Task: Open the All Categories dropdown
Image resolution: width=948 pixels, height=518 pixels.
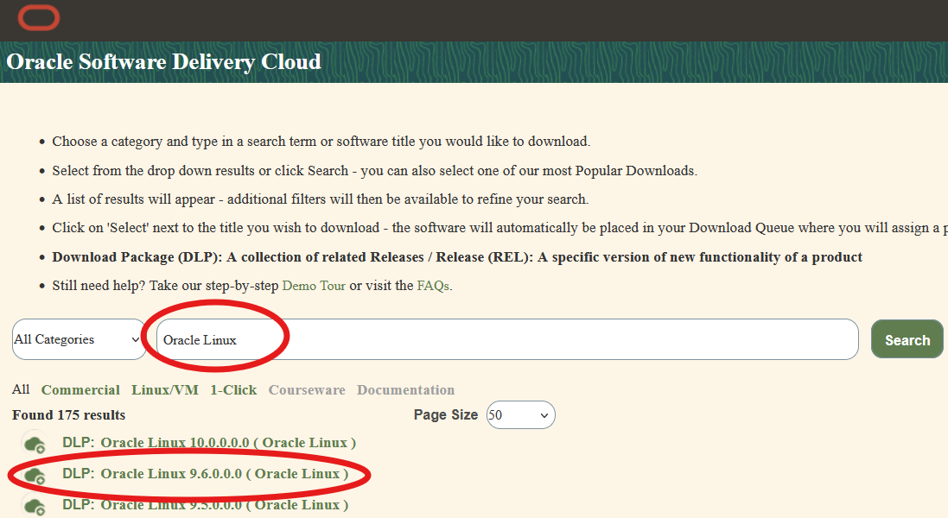Action: pyautogui.click(x=78, y=338)
